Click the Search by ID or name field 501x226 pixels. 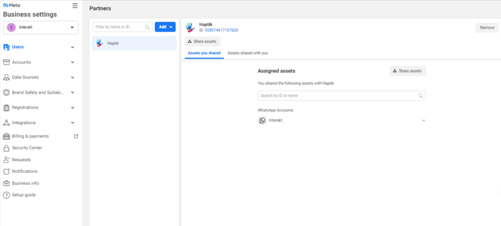(342, 95)
